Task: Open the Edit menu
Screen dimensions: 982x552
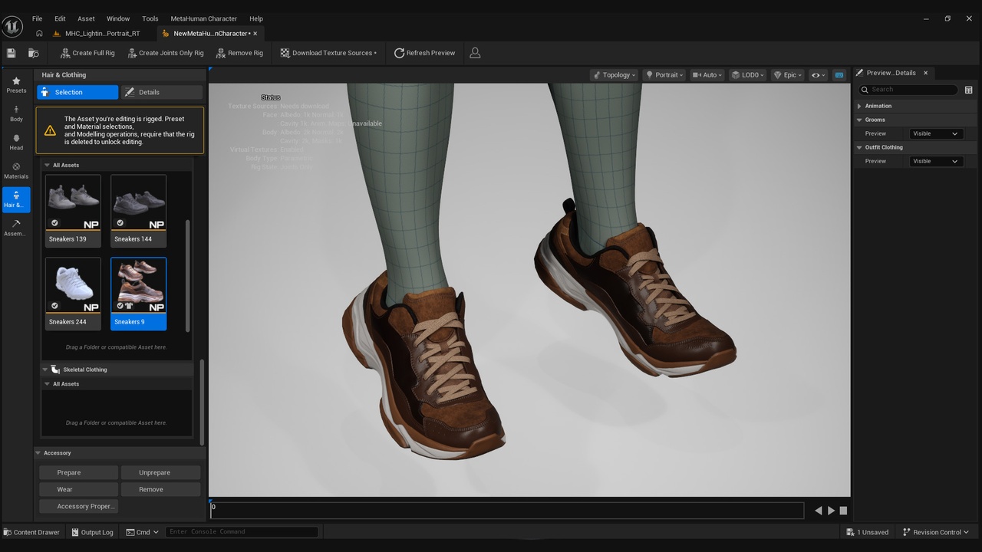Action: coord(60,18)
